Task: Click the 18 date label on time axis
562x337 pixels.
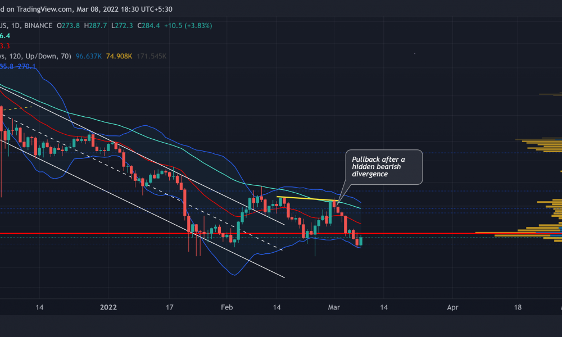Action: [518, 307]
